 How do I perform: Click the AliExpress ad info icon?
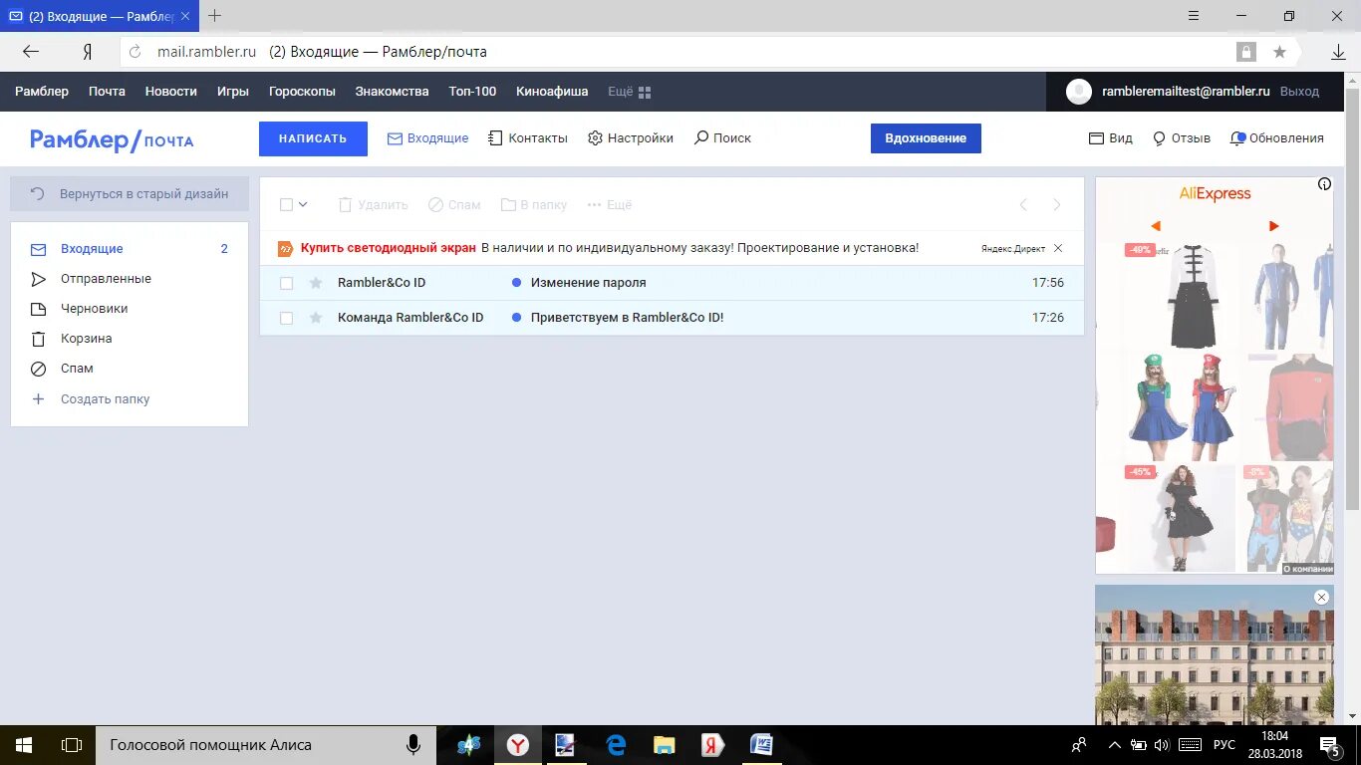(x=1324, y=184)
